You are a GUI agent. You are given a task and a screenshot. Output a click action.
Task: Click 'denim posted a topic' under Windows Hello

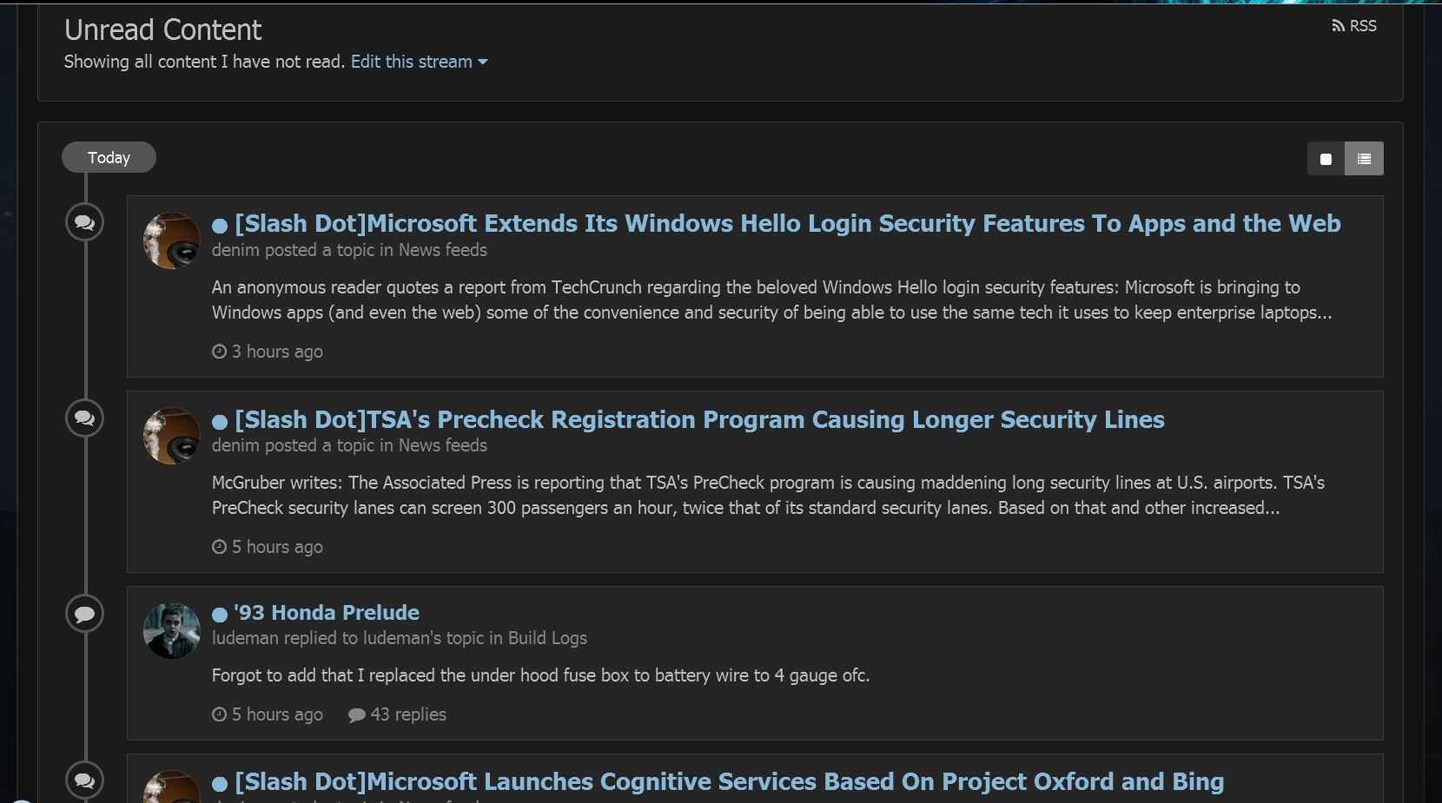(349, 250)
